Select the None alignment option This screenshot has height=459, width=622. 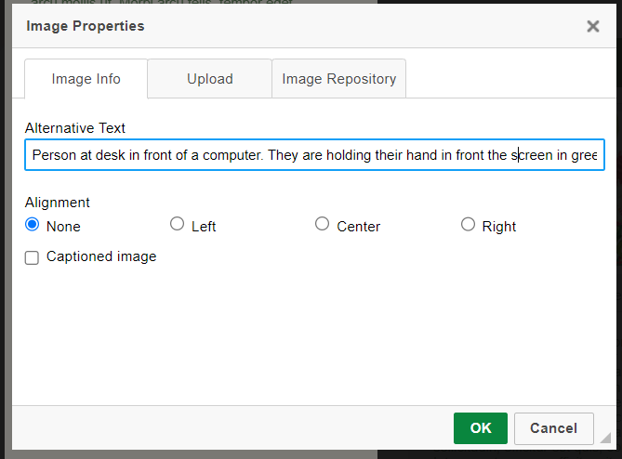(33, 224)
